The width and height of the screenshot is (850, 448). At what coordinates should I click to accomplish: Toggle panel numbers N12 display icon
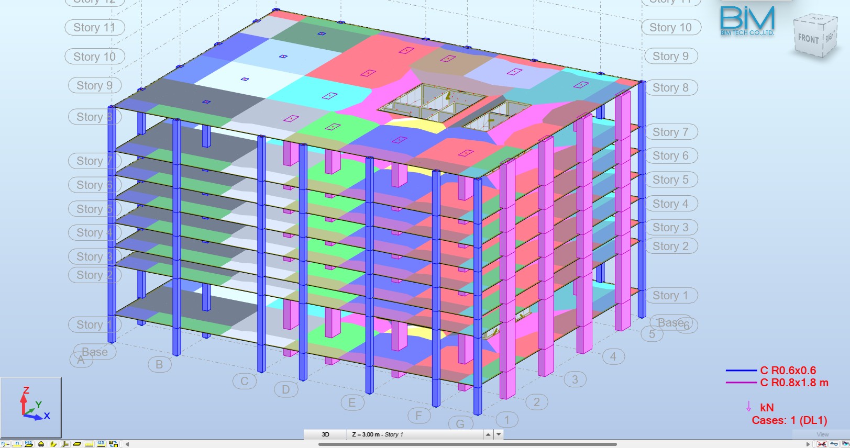click(29, 444)
